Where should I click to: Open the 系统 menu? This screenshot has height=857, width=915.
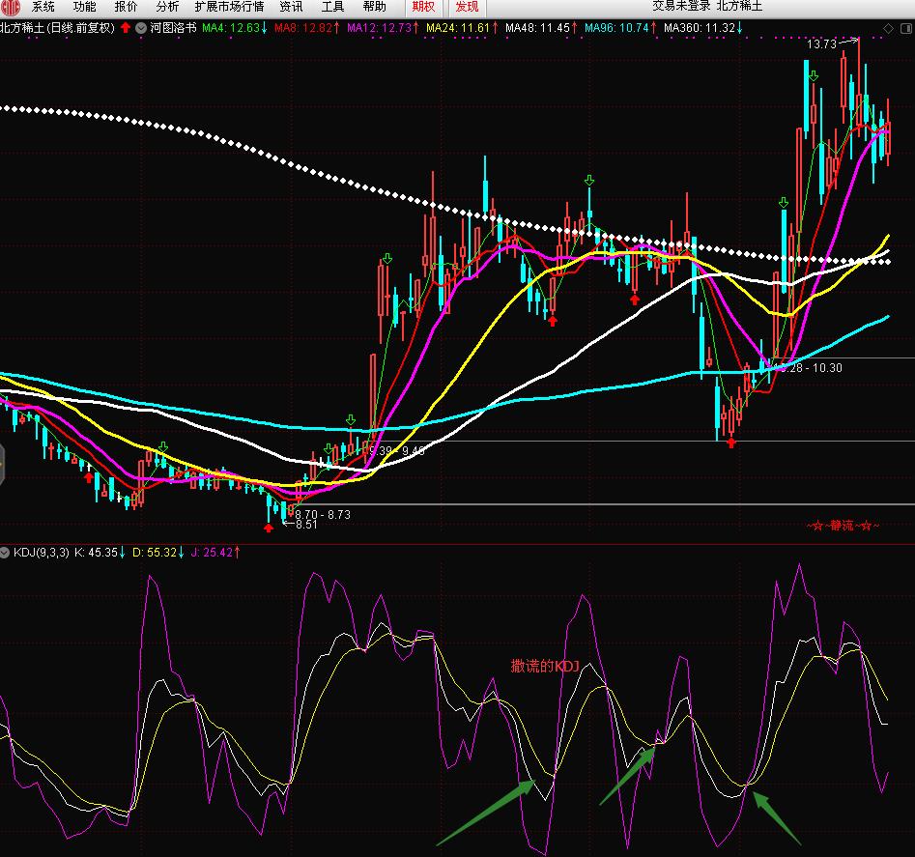pos(43,7)
